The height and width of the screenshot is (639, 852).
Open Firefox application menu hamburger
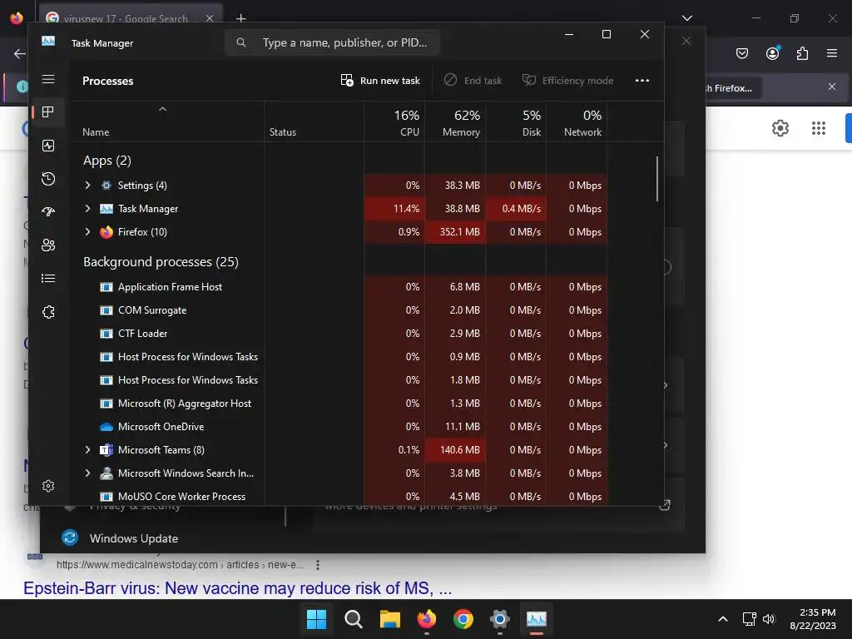832,53
